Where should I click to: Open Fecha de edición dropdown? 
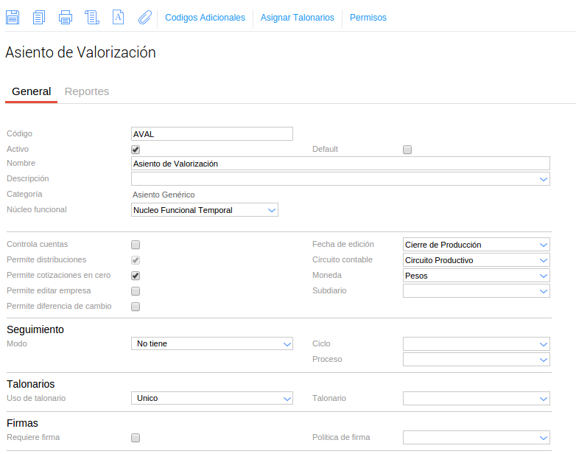tap(476, 245)
